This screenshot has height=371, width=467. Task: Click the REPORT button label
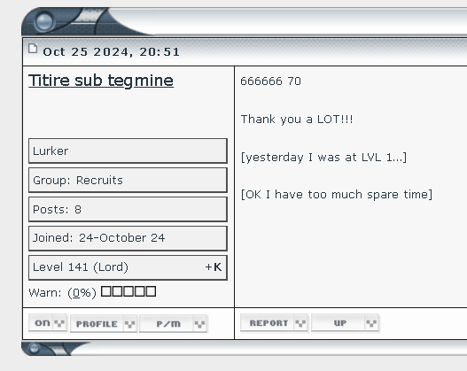point(269,323)
